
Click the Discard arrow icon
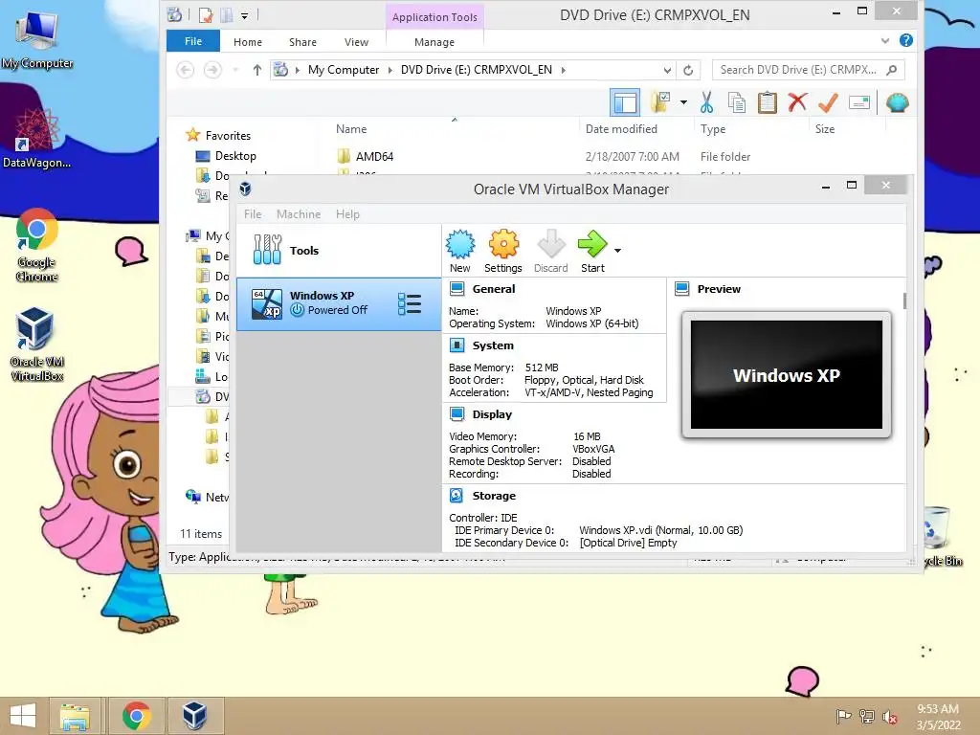pos(550,244)
